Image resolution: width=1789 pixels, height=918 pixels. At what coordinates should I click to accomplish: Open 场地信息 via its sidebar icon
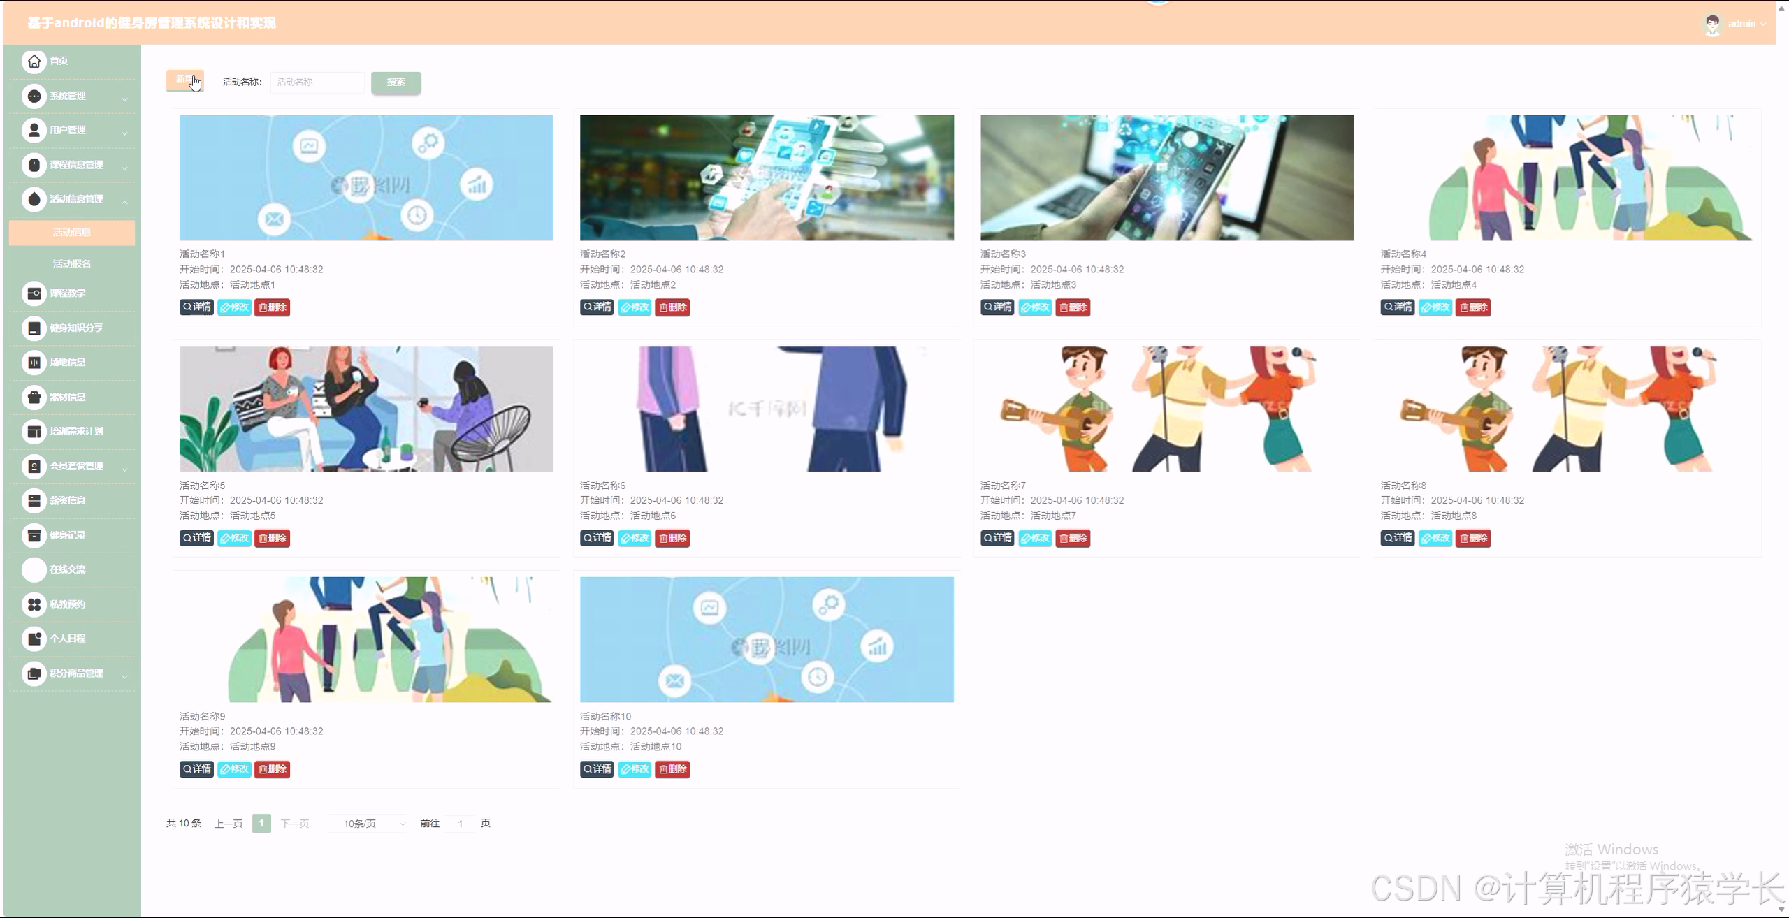click(x=34, y=363)
